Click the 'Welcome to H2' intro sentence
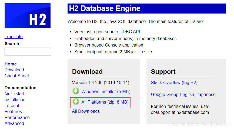Viewport: 234px width, 129px height. point(136,22)
